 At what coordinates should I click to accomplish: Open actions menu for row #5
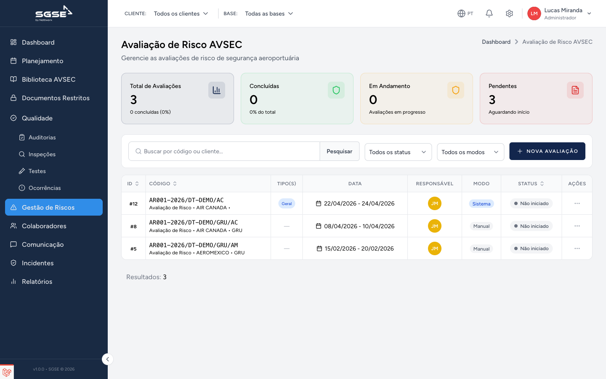(x=577, y=248)
